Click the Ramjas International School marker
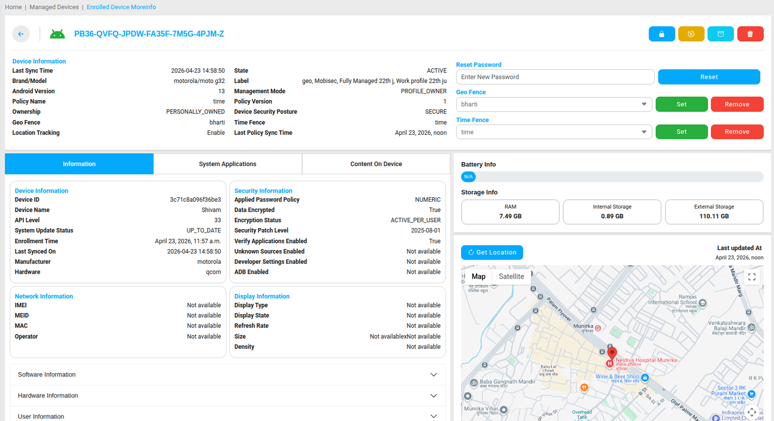Screen dimensions: 774x421 pos(703,303)
